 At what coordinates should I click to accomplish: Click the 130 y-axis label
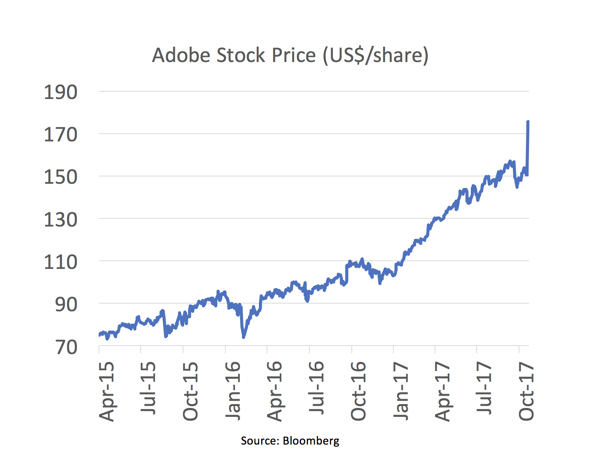(x=60, y=220)
